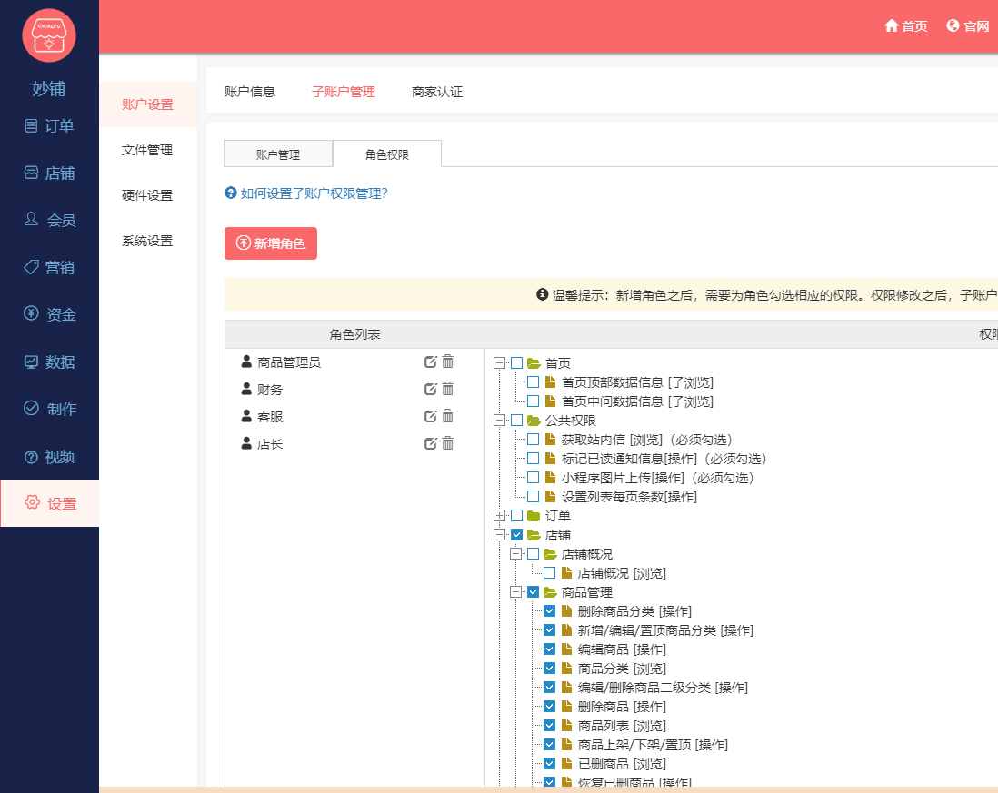Screen dimensions: 998x793
Task: Expand the 订单 tree node
Action: coord(500,516)
